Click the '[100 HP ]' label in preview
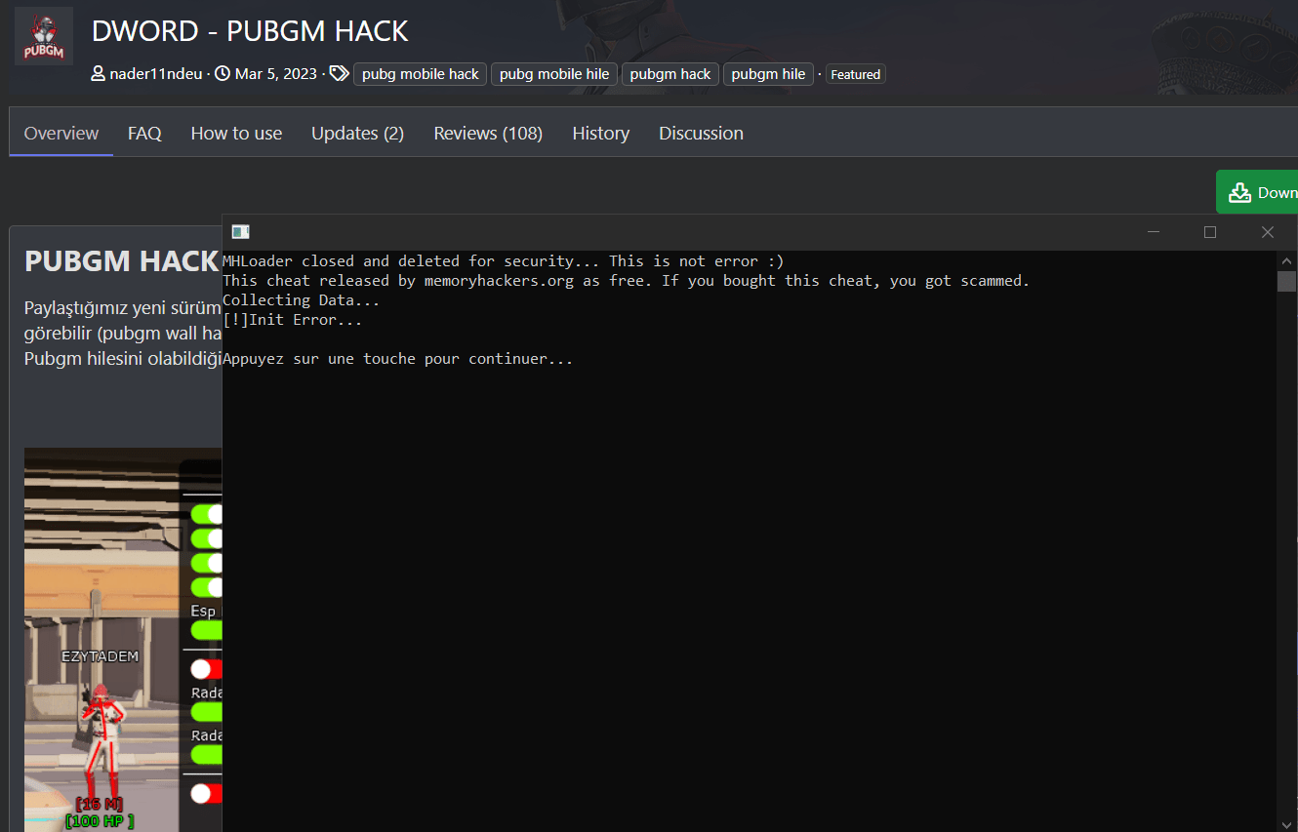 click(100, 821)
